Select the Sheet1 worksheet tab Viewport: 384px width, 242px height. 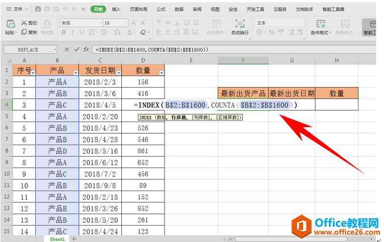[57, 239]
